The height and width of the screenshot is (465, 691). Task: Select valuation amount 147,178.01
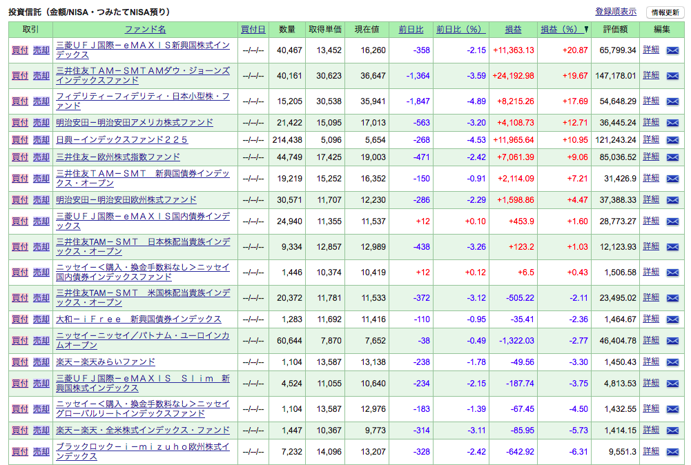pyautogui.click(x=616, y=76)
